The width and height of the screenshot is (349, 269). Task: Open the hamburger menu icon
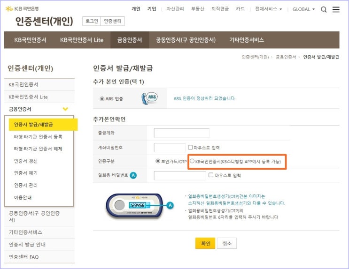tap(336, 9)
